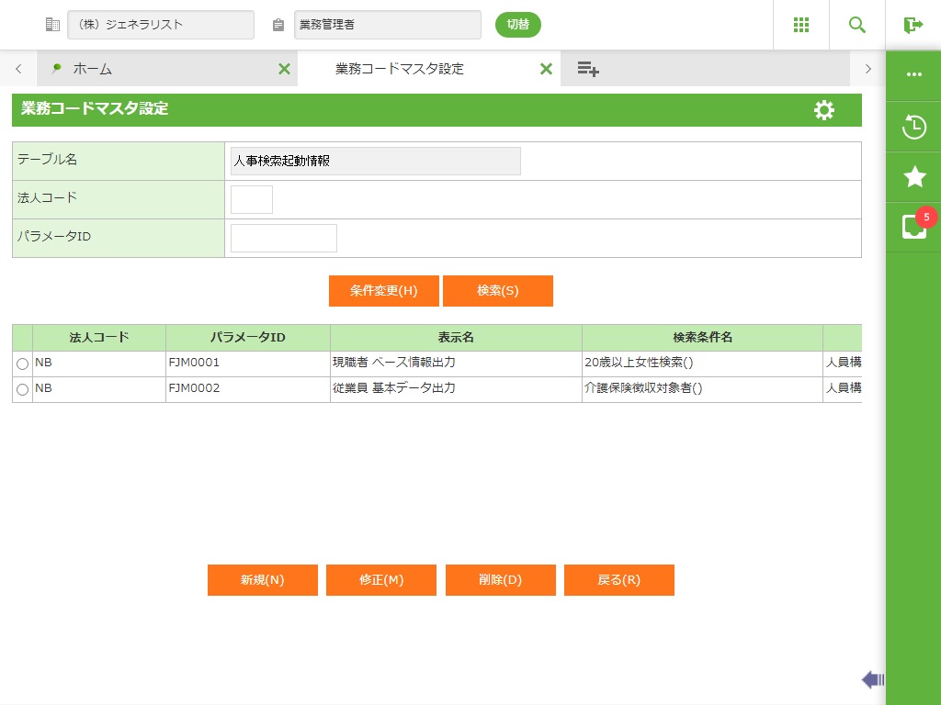Click the search magnifier icon

[856, 25]
